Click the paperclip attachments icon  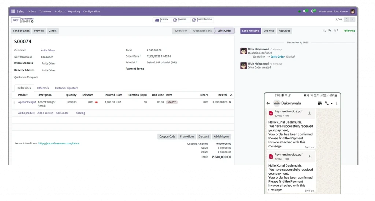pyautogui.click(x=330, y=31)
